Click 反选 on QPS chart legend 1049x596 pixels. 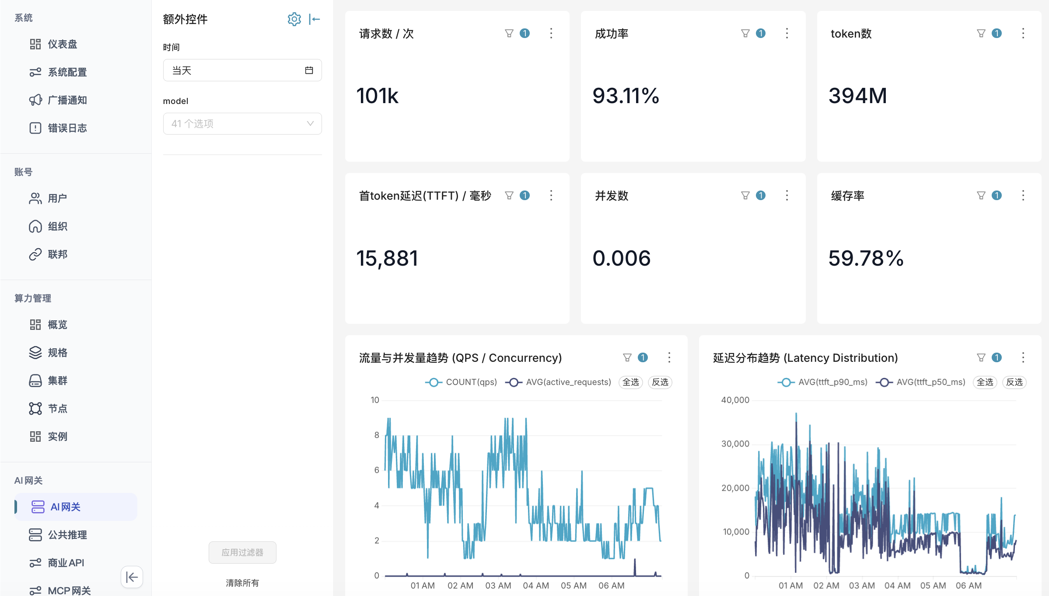point(660,382)
